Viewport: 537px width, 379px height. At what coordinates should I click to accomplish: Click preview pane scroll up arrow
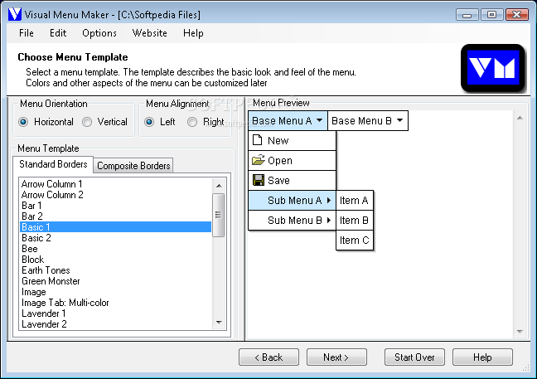[520, 119]
